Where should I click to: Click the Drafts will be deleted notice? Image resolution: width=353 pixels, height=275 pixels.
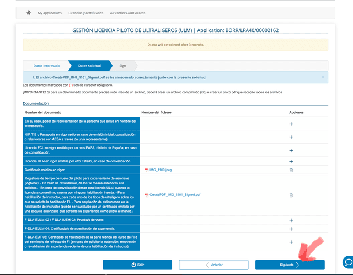pos(175,45)
